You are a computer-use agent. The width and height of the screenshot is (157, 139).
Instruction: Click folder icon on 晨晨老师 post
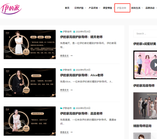click(x=61, y=108)
